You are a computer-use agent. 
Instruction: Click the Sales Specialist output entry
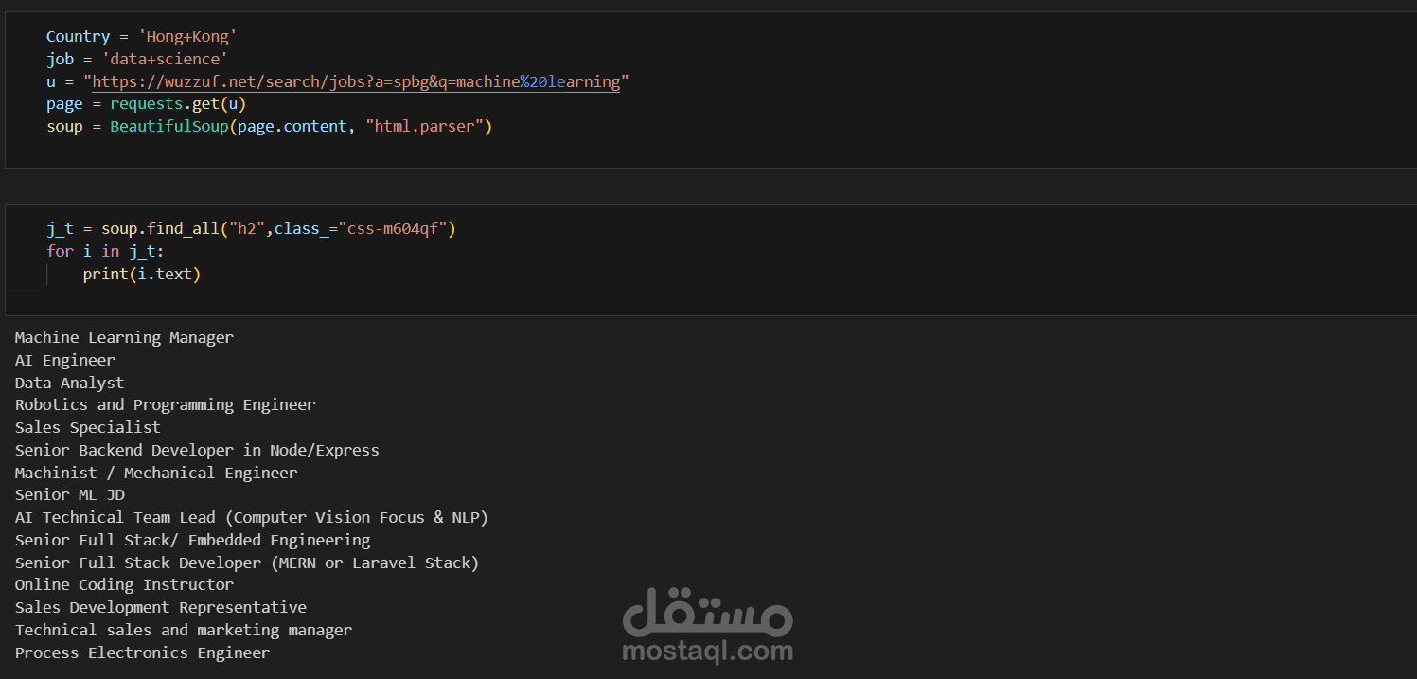point(87,427)
